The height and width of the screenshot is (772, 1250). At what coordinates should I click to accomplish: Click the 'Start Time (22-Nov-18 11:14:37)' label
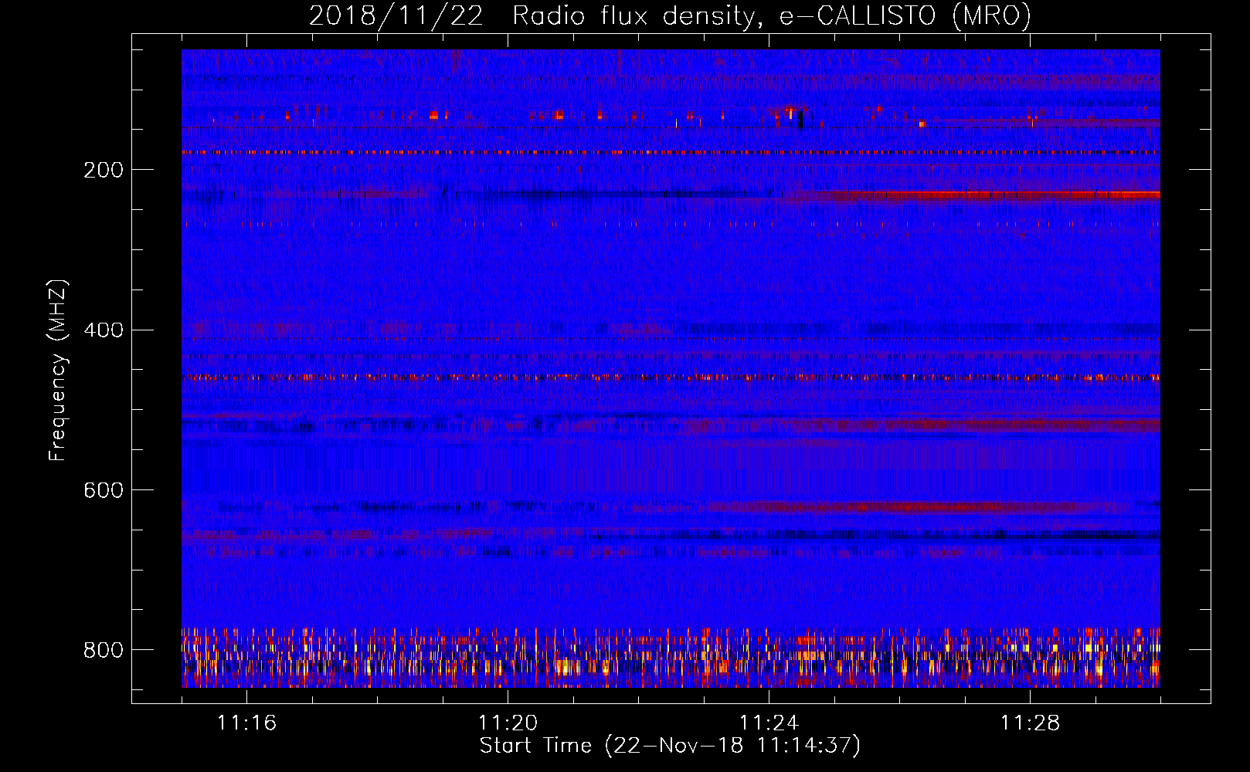click(x=670, y=746)
